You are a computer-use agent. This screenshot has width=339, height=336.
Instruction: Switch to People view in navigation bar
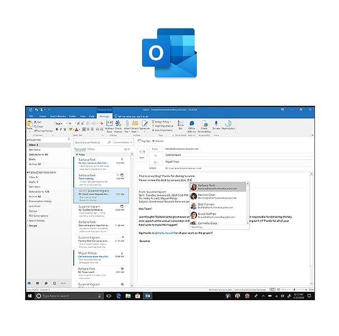pyautogui.click(x=46, y=283)
